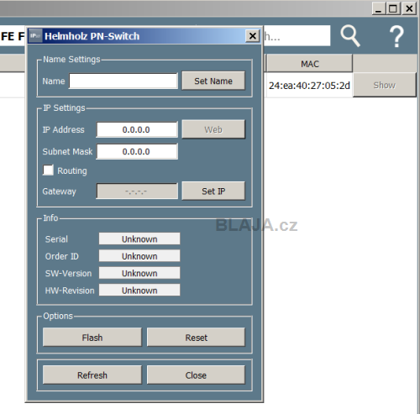
Task: Click the Flash button
Action: pyautogui.click(x=92, y=338)
